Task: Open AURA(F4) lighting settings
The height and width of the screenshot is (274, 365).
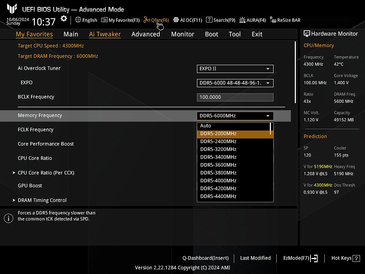Action: [x=253, y=20]
